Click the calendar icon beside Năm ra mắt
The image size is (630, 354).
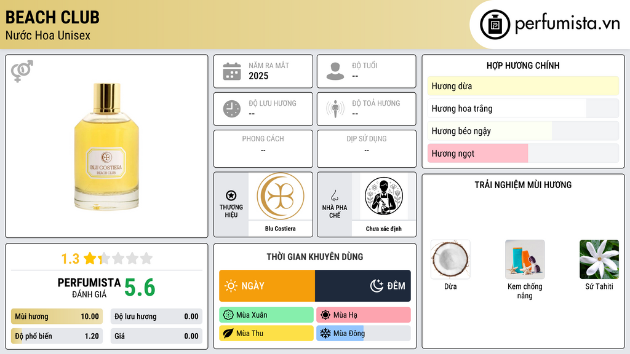[x=232, y=71]
